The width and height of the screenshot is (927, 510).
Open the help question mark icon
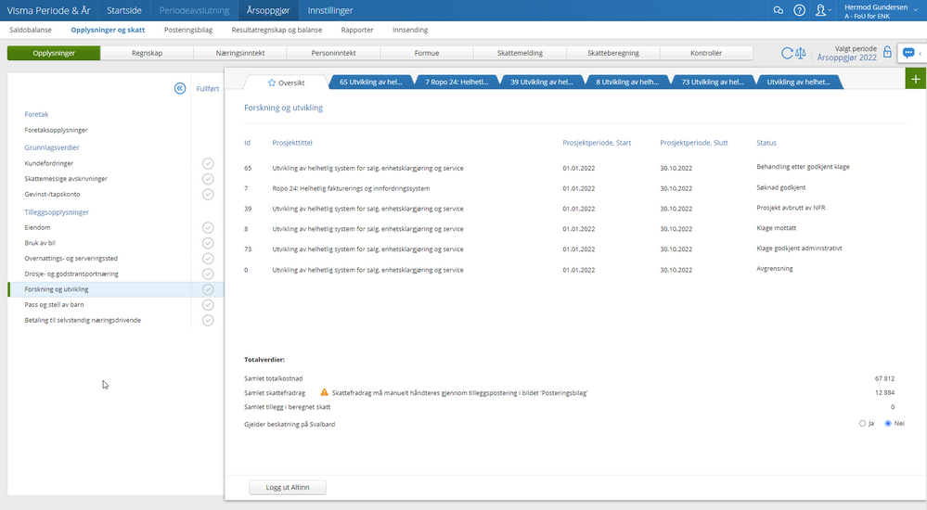[799, 10]
